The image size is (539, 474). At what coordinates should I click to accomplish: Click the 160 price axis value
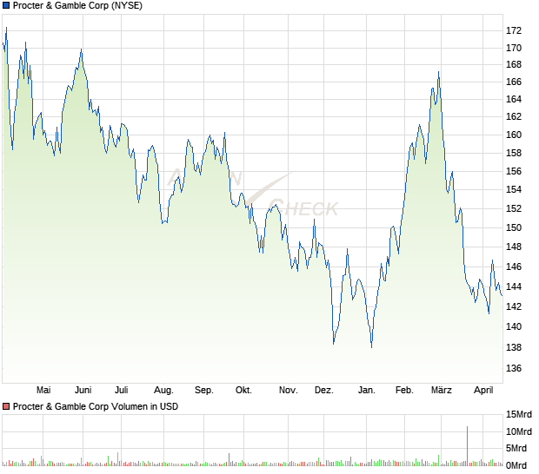pos(514,135)
